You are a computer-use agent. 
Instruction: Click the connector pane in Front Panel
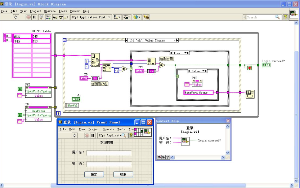point(139,132)
